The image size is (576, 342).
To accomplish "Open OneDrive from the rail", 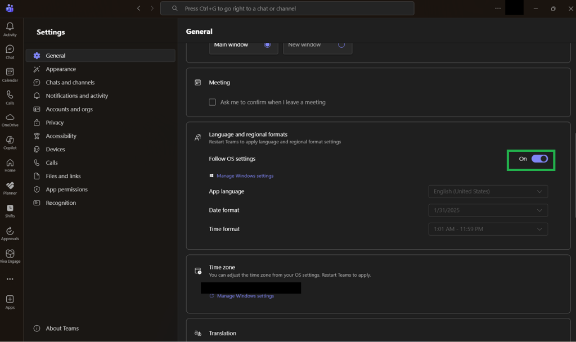I will [x=10, y=120].
